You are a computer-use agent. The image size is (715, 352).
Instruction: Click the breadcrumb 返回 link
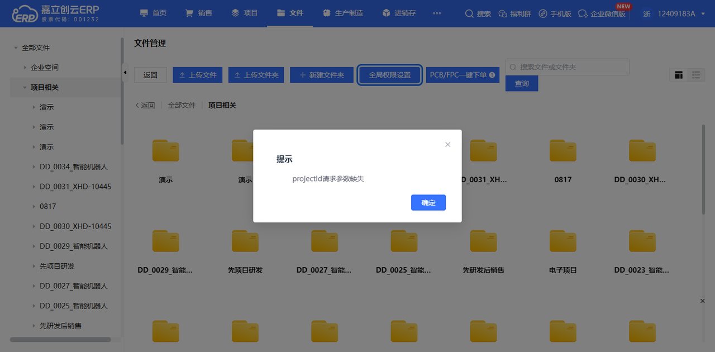145,105
